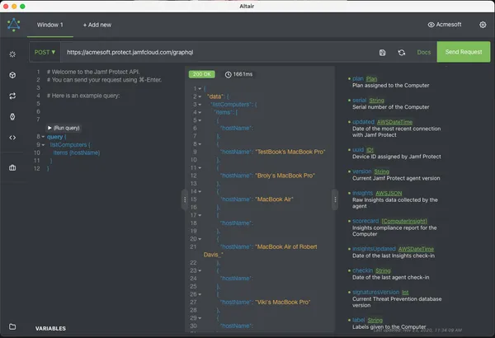Click "MacBook Air of Robert" value
The height and width of the screenshot is (338, 495).
pos(285,246)
